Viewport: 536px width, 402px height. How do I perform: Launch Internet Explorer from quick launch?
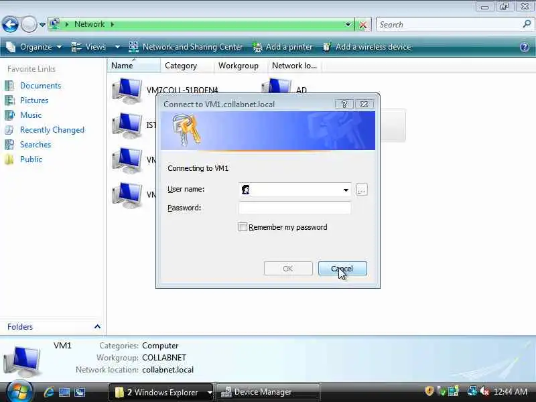49,392
